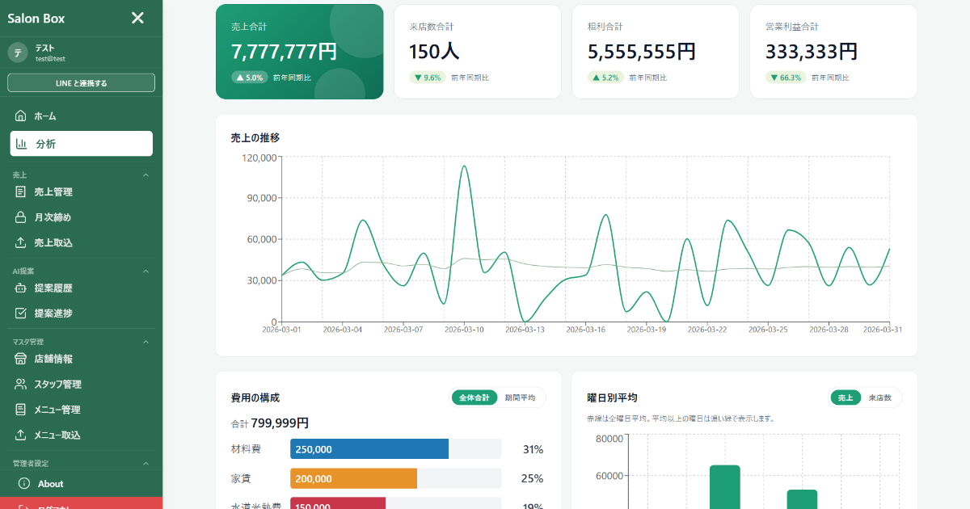Click the 提案履歴 robot icon
This screenshot has height=509, width=970.
[21, 288]
